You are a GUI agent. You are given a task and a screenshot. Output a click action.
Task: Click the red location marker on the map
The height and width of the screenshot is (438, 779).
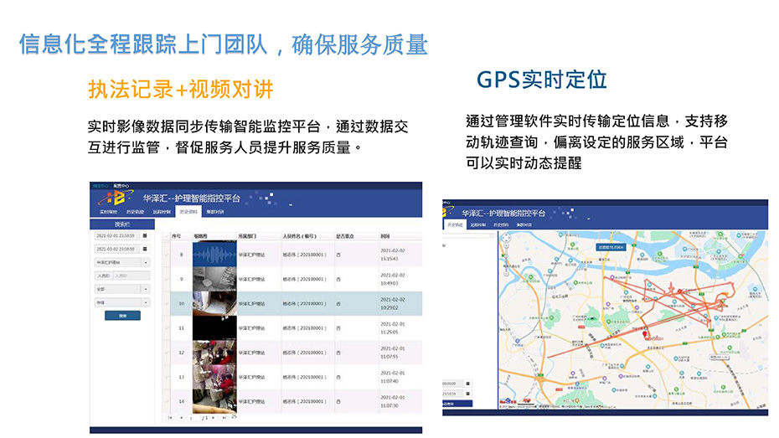point(646,333)
